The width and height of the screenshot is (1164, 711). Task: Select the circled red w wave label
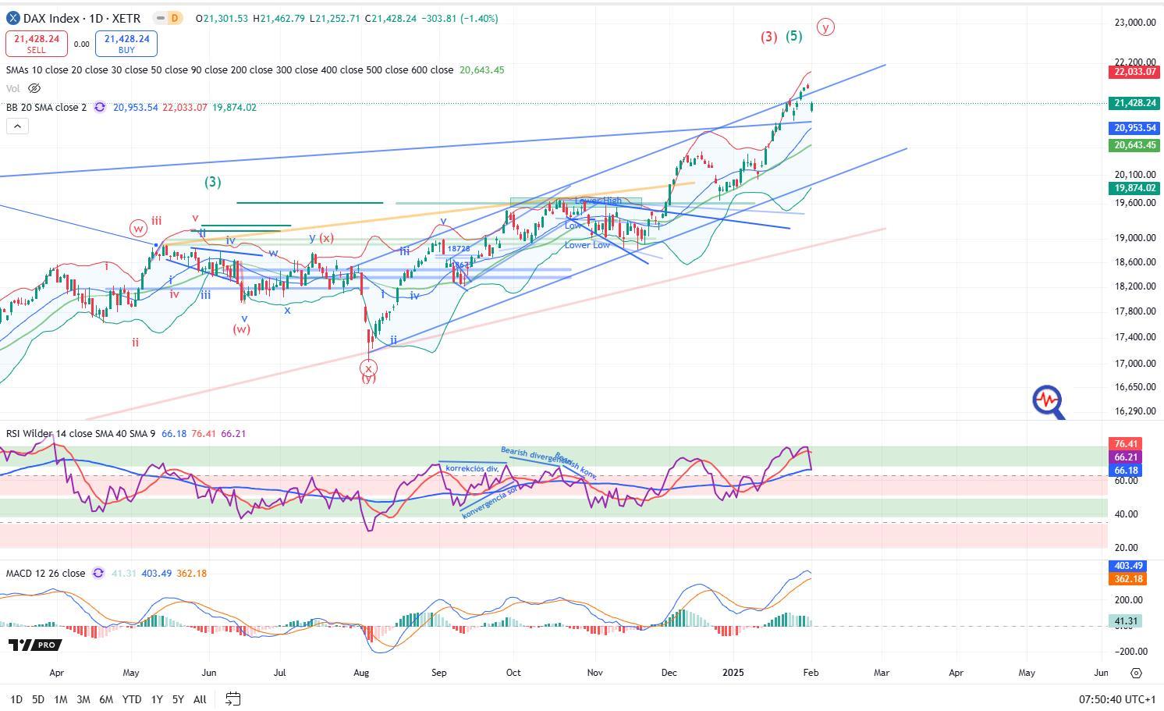coord(138,229)
